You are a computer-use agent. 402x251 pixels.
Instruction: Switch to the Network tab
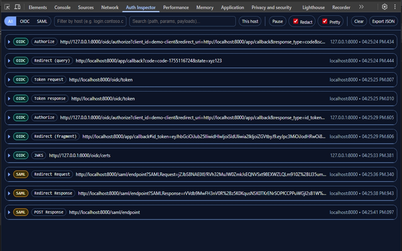(x=110, y=7)
